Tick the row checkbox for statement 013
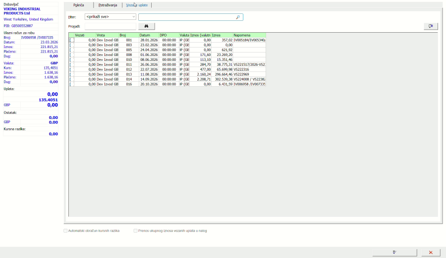The image size is (446, 258). 72,74
